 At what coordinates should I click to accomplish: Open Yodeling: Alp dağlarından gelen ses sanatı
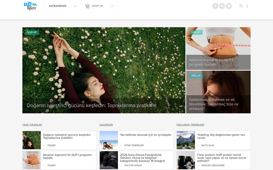tap(221, 136)
